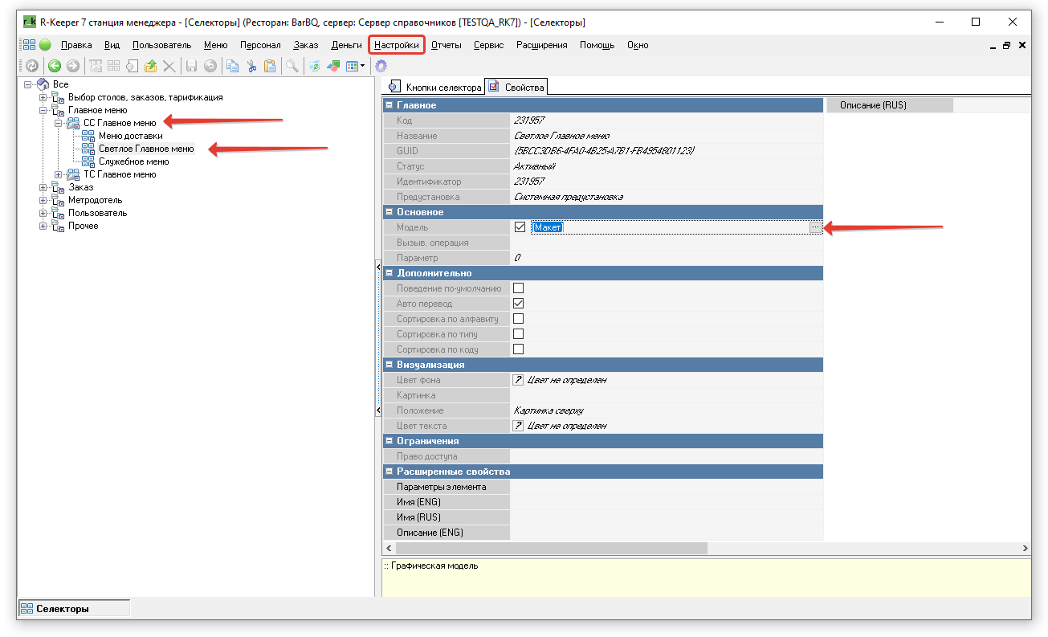Open the Цвет фона color picker
The image size is (1048, 637).
518,380
